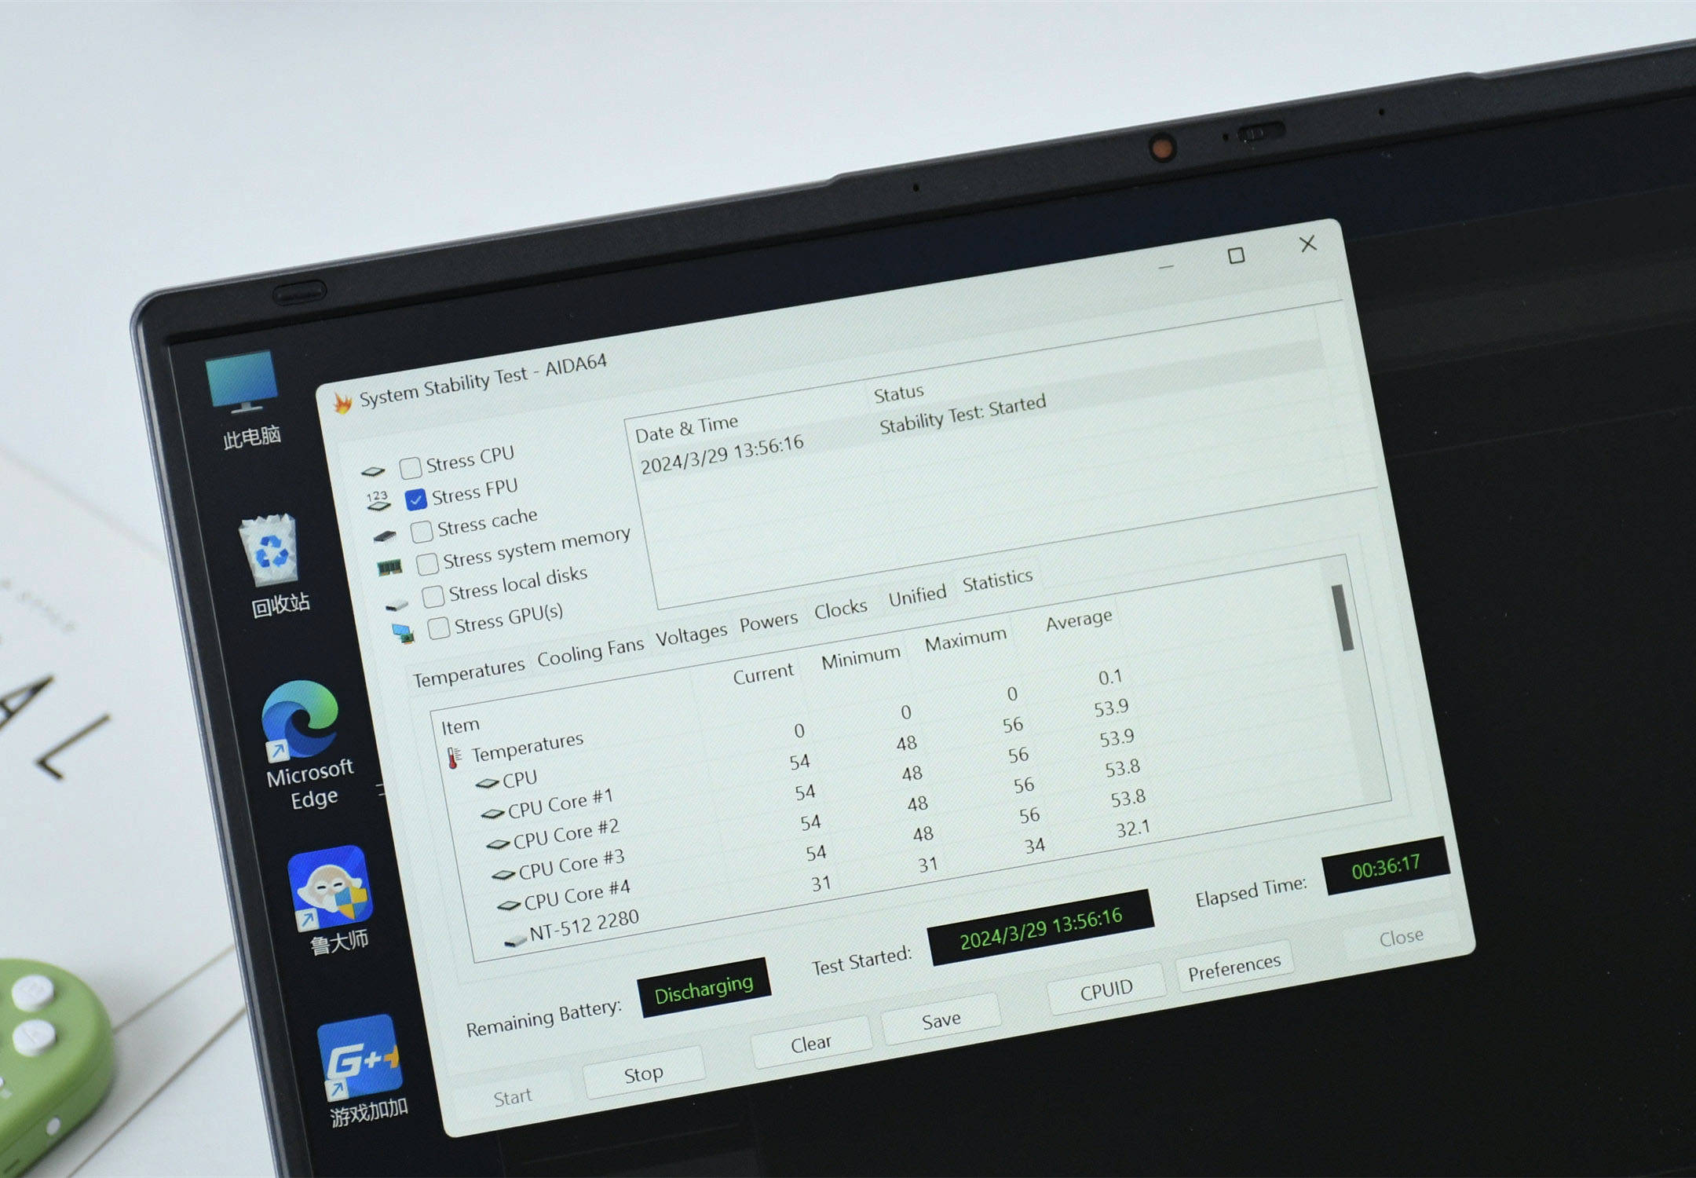Select the CPU Core #1 row label
Viewport: 1696px width, 1178px height.
tap(560, 803)
